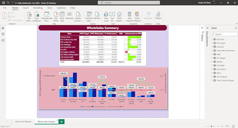
Task: Open Recent sources list
Action: [78, 17]
